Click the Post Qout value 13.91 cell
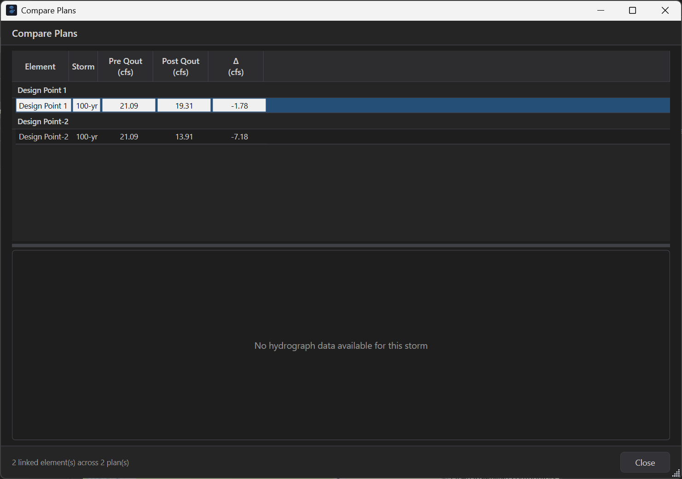Viewport: 682px width, 479px height. pyautogui.click(x=184, y=136)
